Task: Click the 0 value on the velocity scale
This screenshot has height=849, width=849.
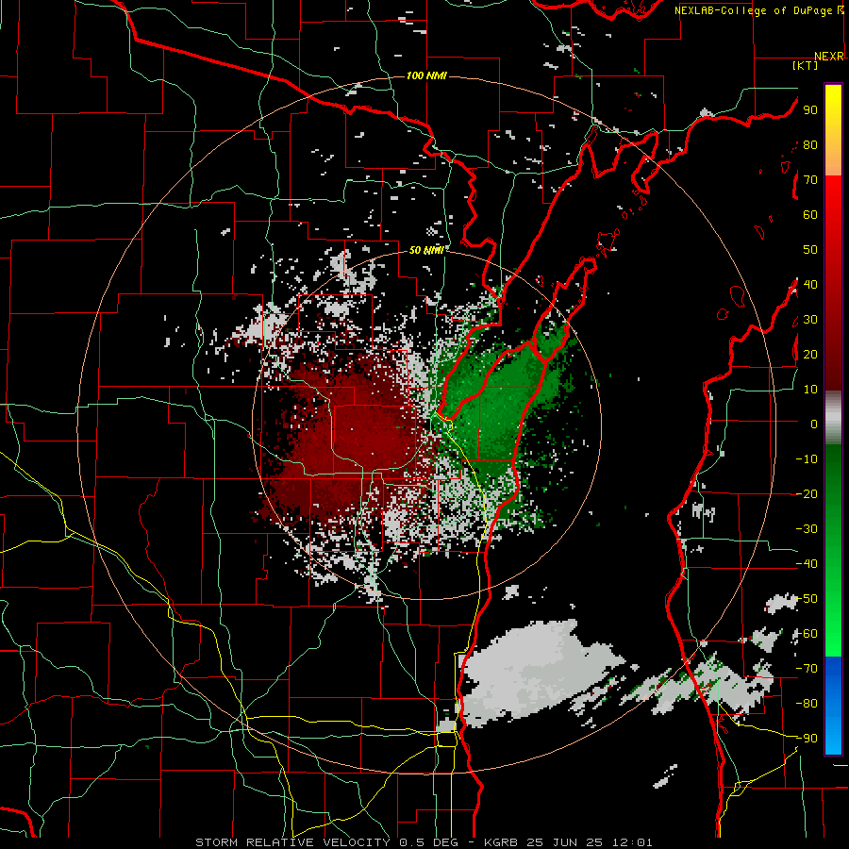Action: pos(814,424)
